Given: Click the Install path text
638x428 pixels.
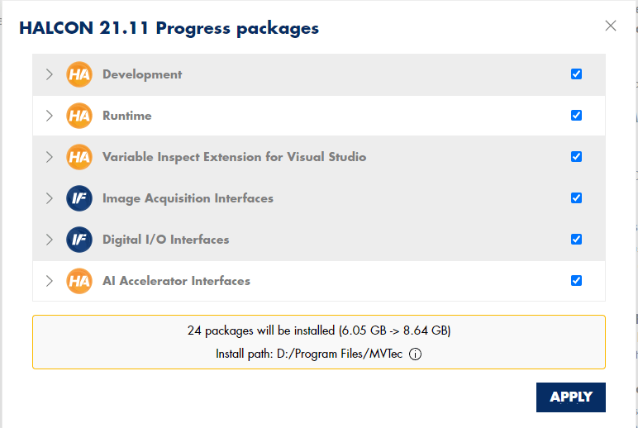Looking at the screenshot, I should (309, 354).
